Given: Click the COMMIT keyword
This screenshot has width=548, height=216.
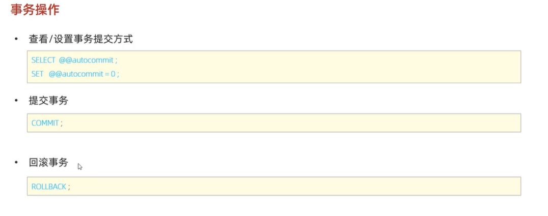Looking at the screenshot, I should coord(45,123).
